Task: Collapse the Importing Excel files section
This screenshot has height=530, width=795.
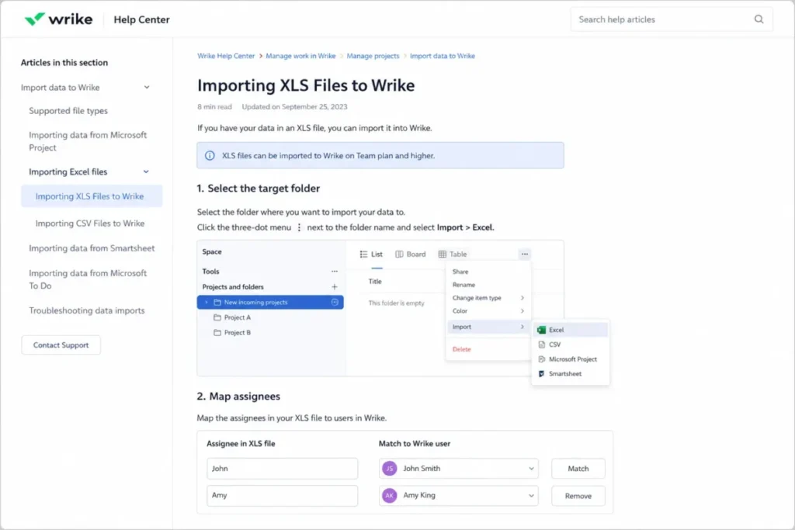Action: (x=146, y=171)
